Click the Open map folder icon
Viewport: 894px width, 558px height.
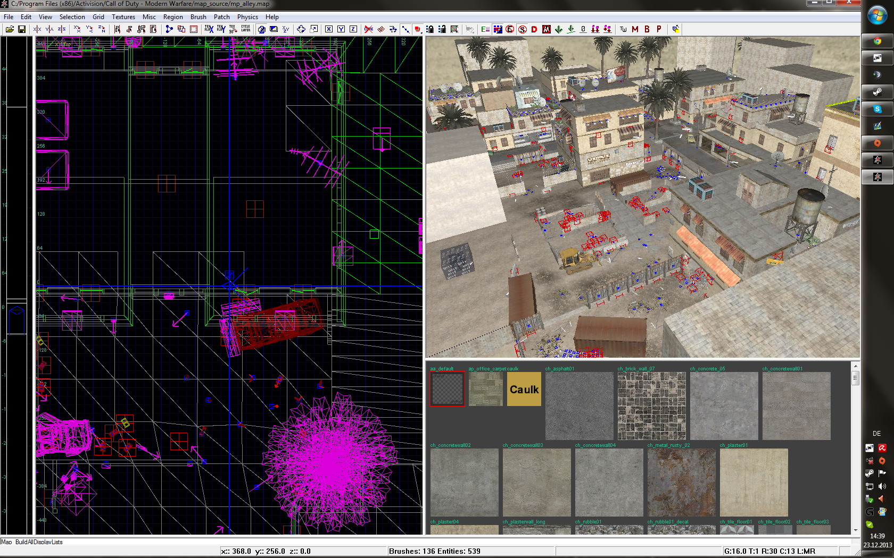pos(10,29)
